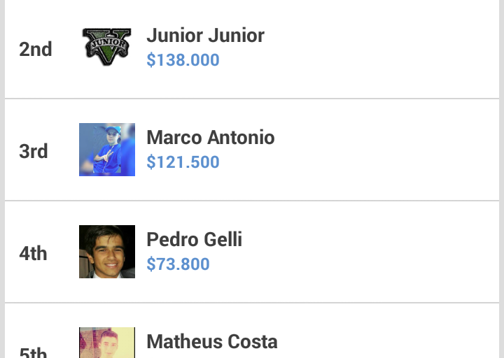
Task: Tap the 4th rank label
Action: (34, 253)
